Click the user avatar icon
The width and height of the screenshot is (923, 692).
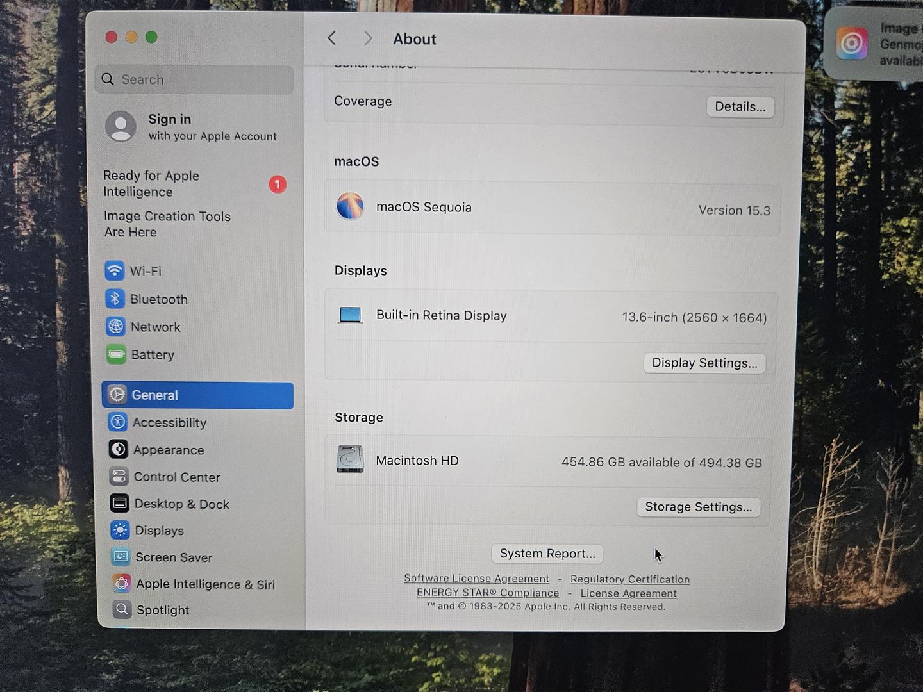(x=121, y=126)
